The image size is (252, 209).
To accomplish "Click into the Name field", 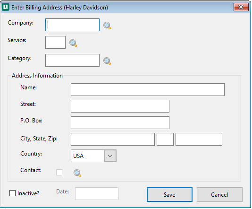I will [148, 89].
